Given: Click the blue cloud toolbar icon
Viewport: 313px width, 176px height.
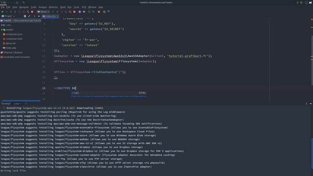Looking at the screenshot, I should (109, 11).
